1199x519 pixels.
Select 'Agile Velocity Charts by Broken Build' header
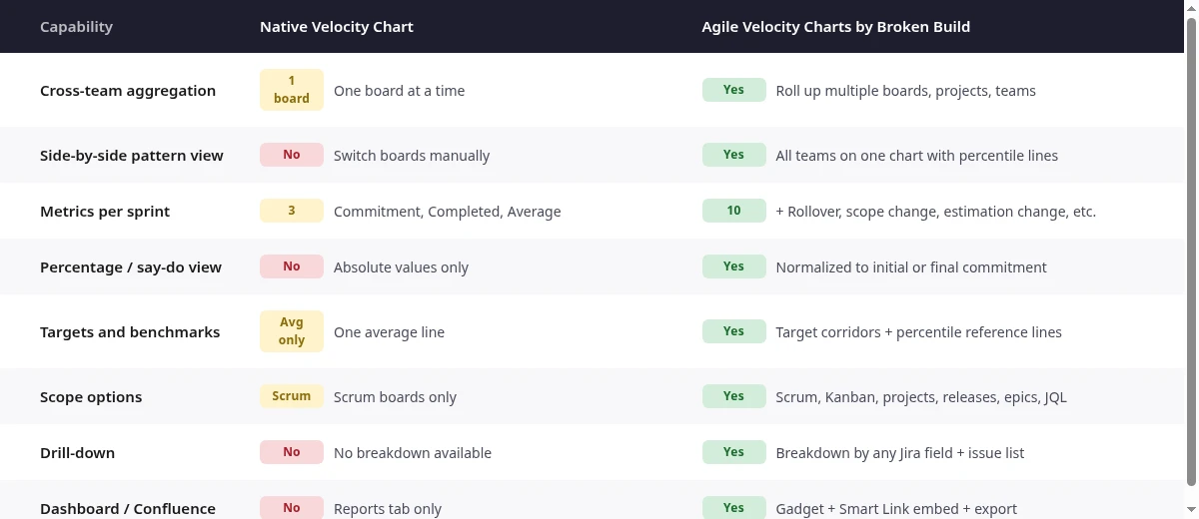pos(836,27)
